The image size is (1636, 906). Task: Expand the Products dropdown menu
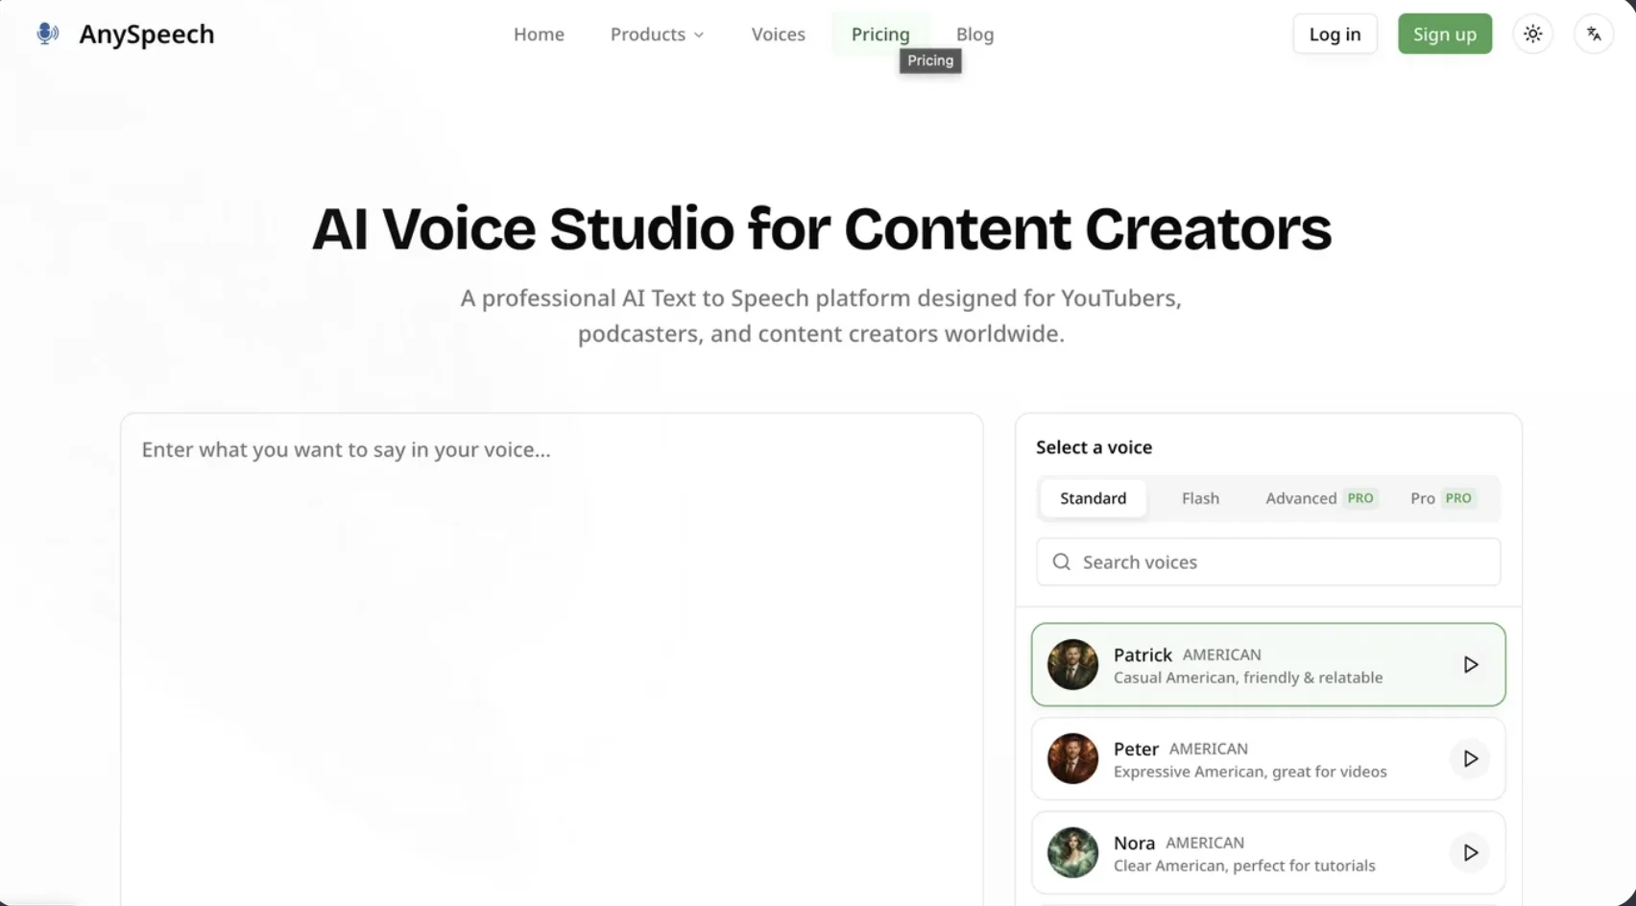pyautogui.click(x=657, y=35)
